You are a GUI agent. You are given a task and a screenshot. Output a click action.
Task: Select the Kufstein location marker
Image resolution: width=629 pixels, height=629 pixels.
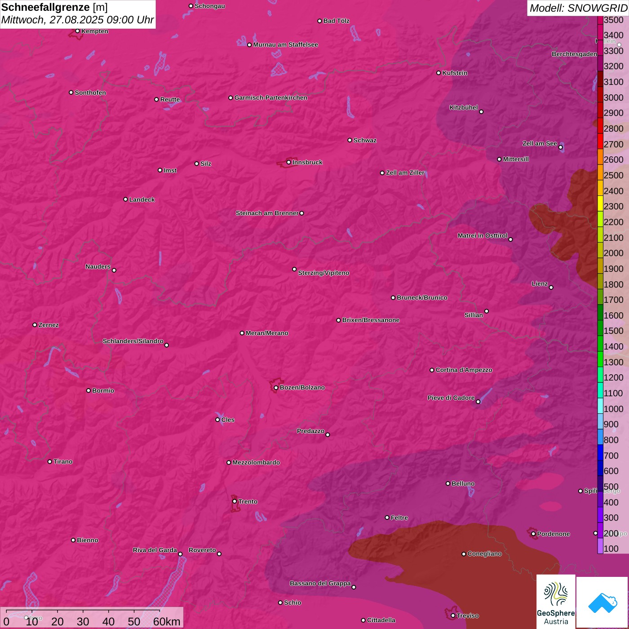(x=439, y=73)
